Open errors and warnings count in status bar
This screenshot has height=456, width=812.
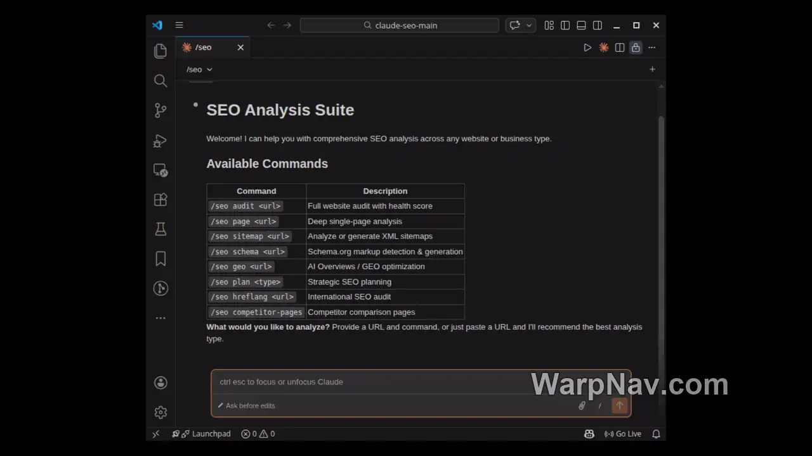(x=258, y=434)
